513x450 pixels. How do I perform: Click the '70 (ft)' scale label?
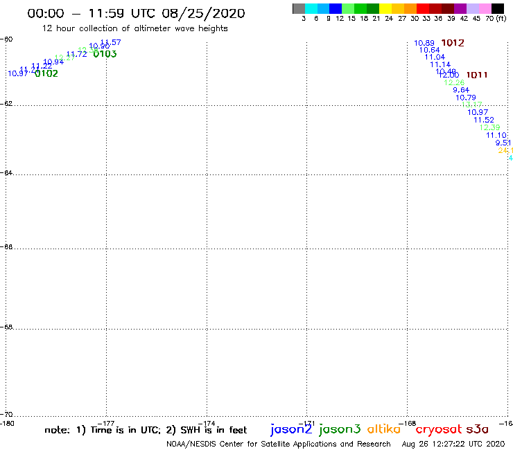[496, 19]
